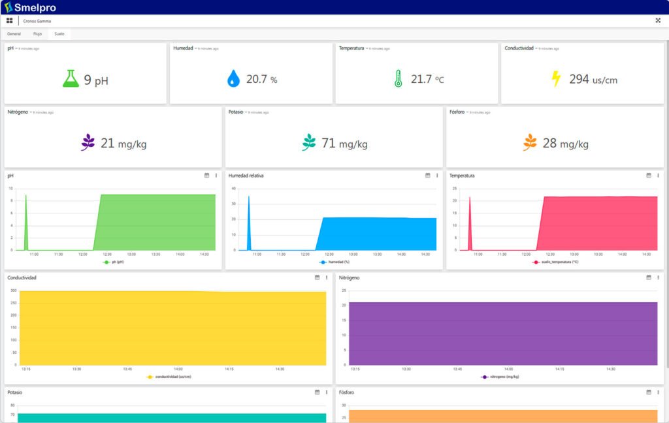This screenshot has width=669, height=423.
Task: Select the Suelo tab
Action: [59, 34]
